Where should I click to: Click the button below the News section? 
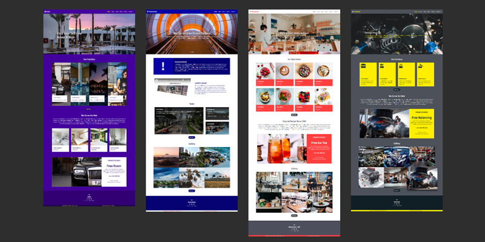192,137
